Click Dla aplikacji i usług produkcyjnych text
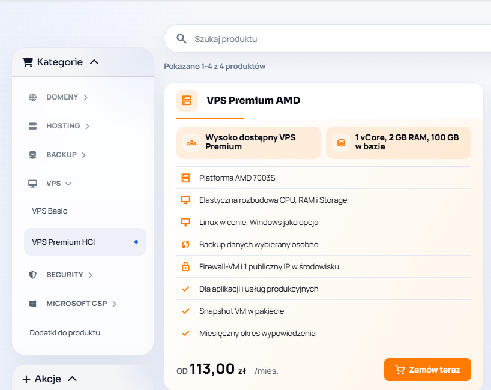The width and height of the screenshot is (491, 390). click(x=259, y=289)
